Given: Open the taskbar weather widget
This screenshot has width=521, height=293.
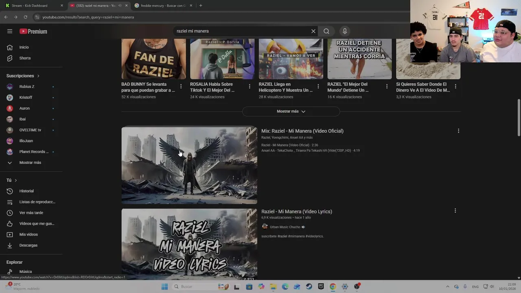Looking at the screenshot, I should click(x=24, y=286).
